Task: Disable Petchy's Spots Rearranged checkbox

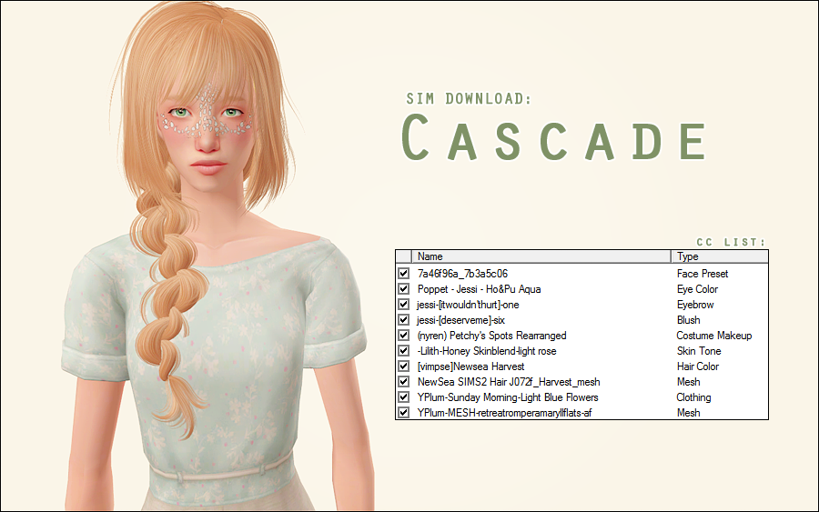Action: coord(403,336)
